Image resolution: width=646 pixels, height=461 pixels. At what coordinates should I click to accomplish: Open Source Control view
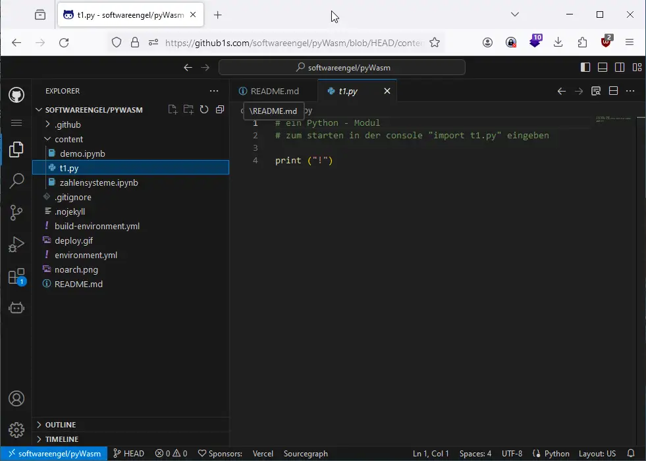[x=16, y=213]
